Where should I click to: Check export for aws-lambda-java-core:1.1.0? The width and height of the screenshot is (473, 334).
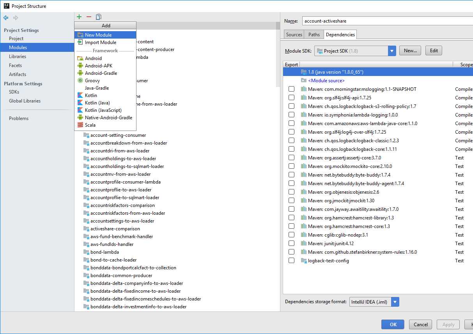point(291,124)
